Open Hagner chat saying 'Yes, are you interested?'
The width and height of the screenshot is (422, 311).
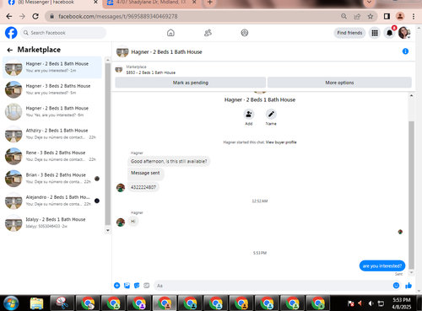pyautogui.click(x=52, y=111)
